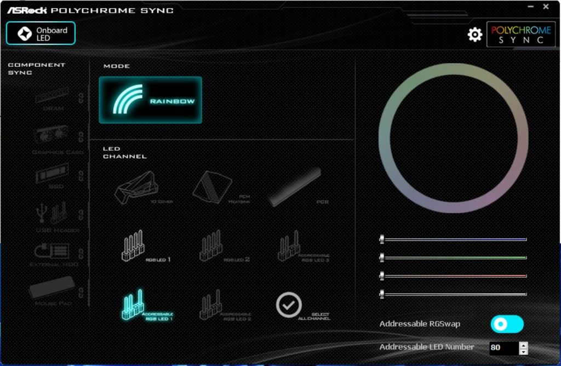
Task: Toggle the sync link next to SSD
Action: (x=81, y=176)
